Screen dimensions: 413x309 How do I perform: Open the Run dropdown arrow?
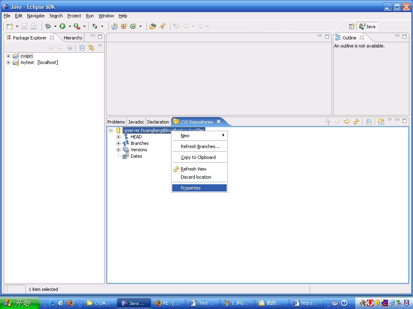coord(70,26)
